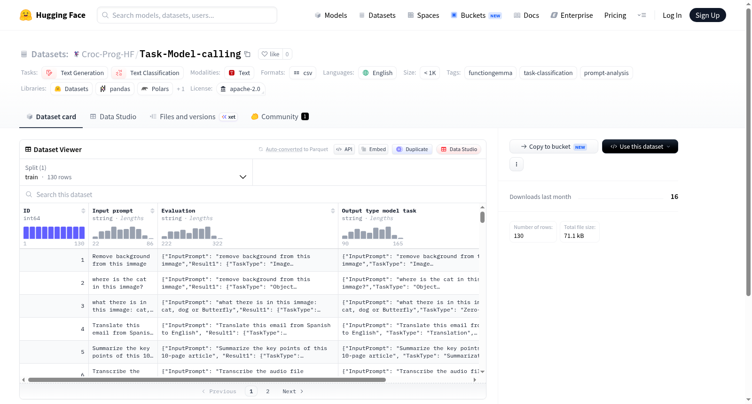
Task: Show additional libraries with +1
Action: pos(180,89)
